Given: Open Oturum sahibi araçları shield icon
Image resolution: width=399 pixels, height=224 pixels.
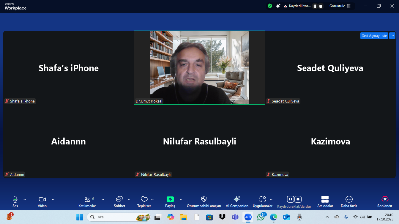Looking at the screenshot, I should [x=204, y=199].
